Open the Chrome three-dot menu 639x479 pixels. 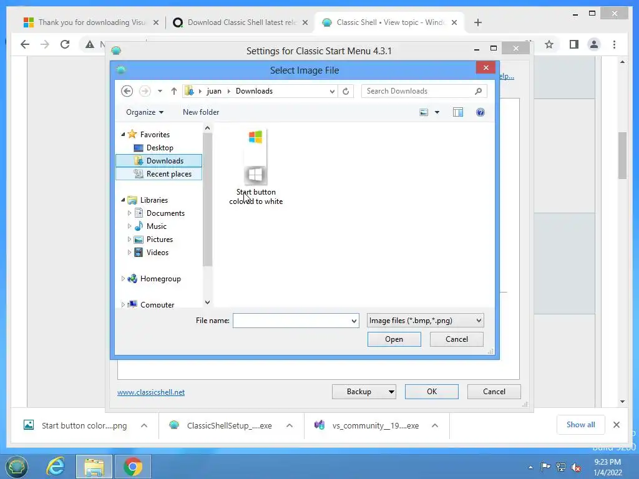pyautogui.click(x=614, y=44)
